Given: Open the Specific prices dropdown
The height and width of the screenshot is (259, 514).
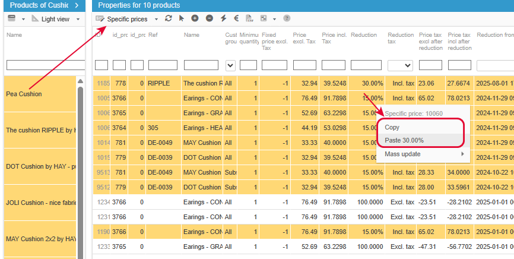Looking at the screenshot, I should pos(156,20).
